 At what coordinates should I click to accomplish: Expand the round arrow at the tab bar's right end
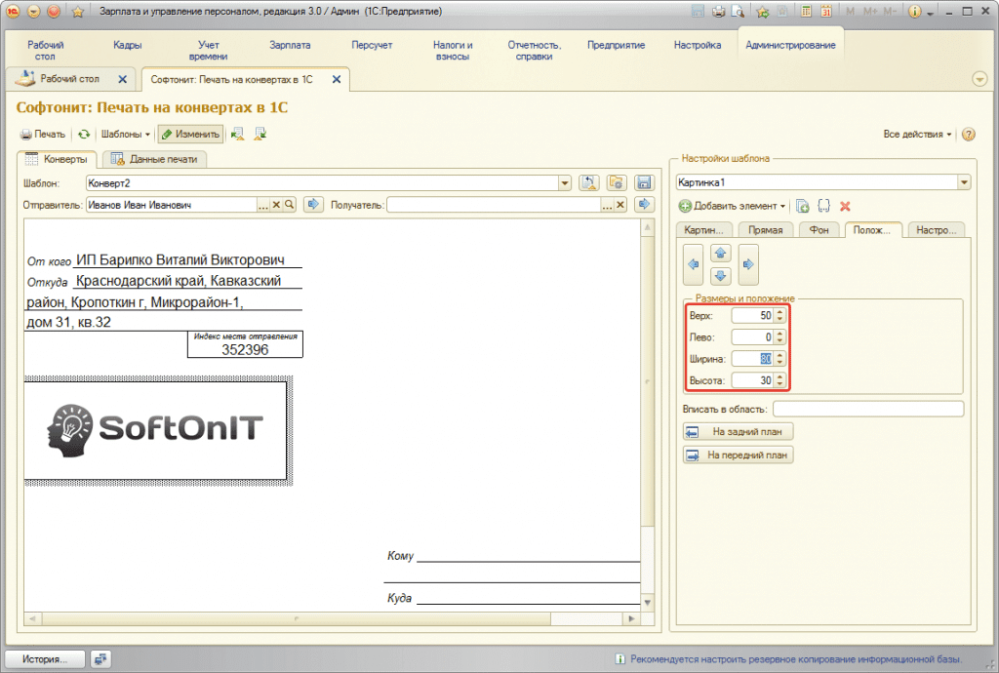coord(979,80)
